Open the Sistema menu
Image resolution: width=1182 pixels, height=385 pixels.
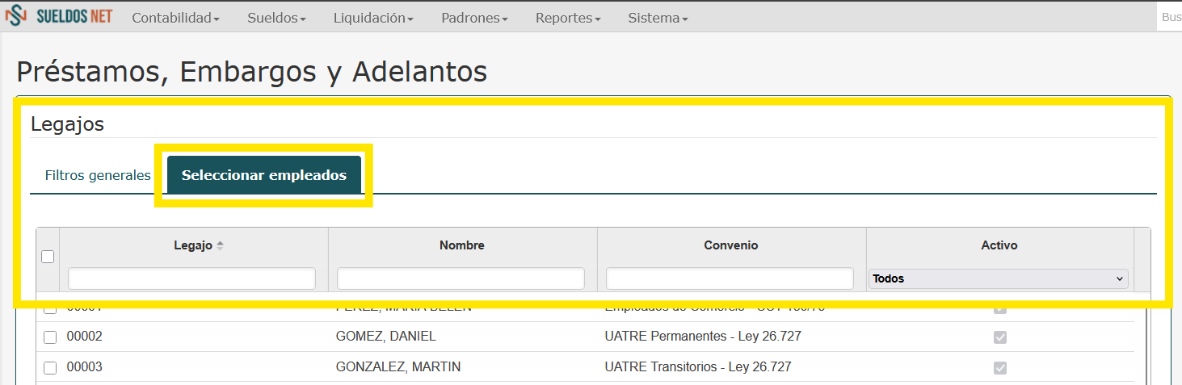click(658, 18)
